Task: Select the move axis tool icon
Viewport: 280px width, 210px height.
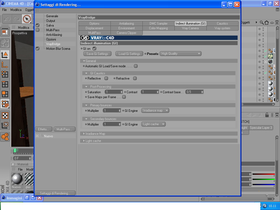Action: pyautogui.click(x=5, y=65)
